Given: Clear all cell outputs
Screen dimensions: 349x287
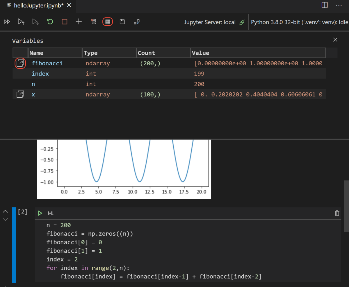Looking at the screenshot, I should tap(93, 21).
